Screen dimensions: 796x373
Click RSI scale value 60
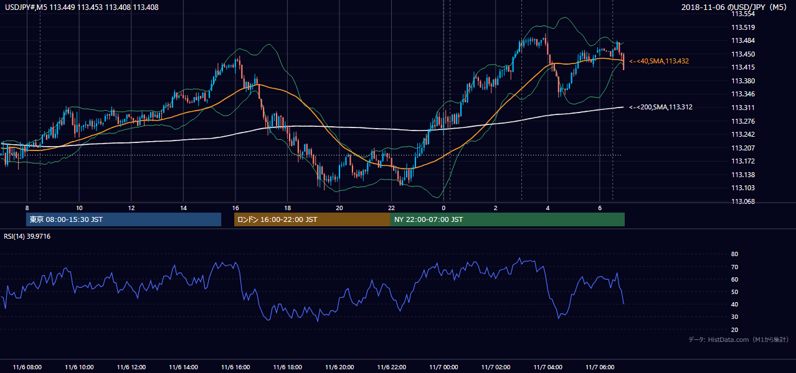click(734, 279)
